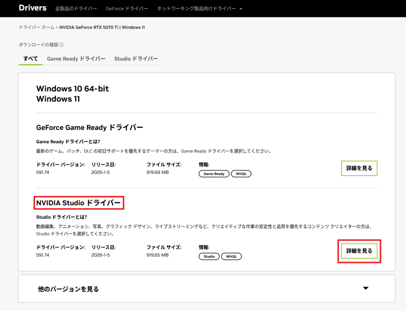Click the down triangle in 他のバージョンを見る row

coord(366,288)
